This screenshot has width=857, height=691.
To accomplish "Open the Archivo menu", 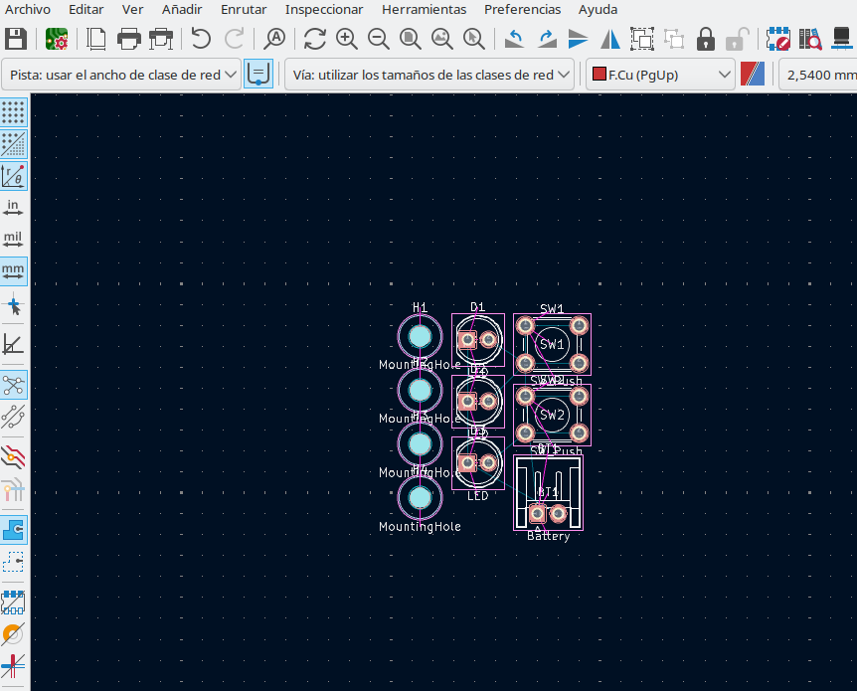I will 28,9.
